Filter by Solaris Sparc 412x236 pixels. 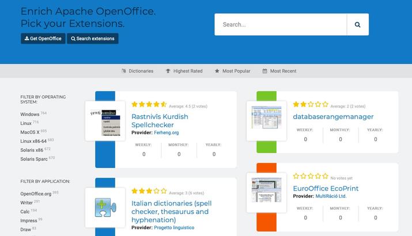tap(34, 159)
